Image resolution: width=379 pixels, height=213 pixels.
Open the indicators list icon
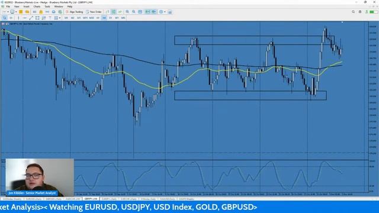coord(160,12)
